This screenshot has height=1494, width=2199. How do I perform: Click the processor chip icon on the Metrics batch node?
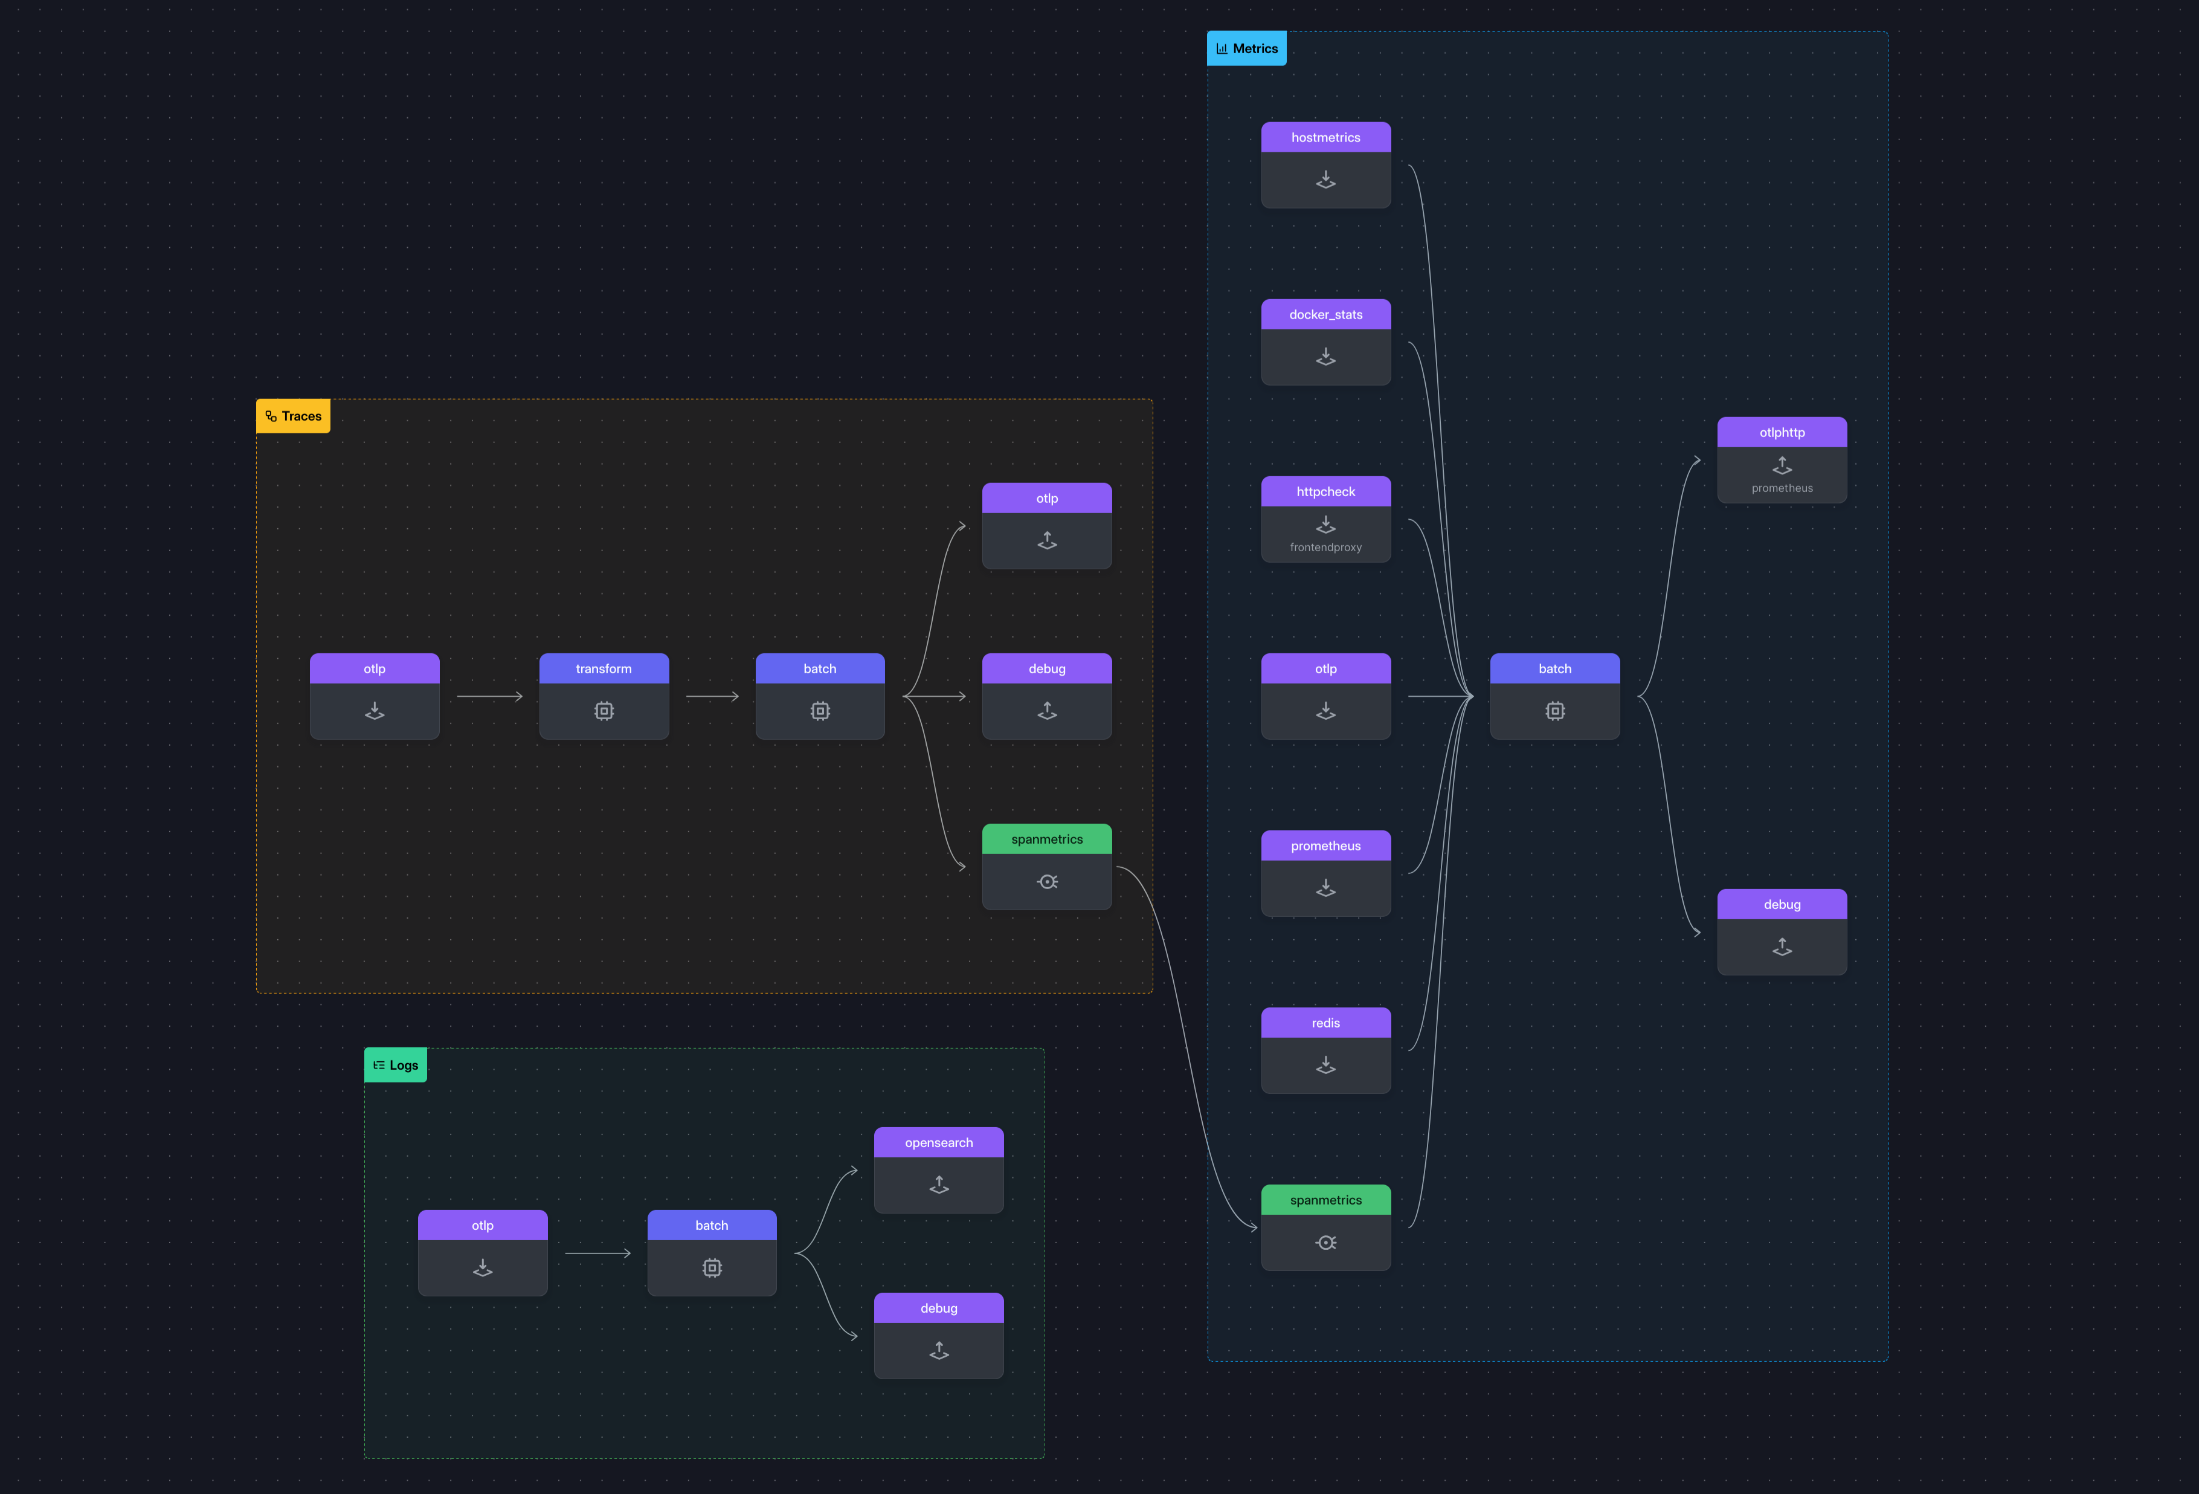click(1554, 711)
